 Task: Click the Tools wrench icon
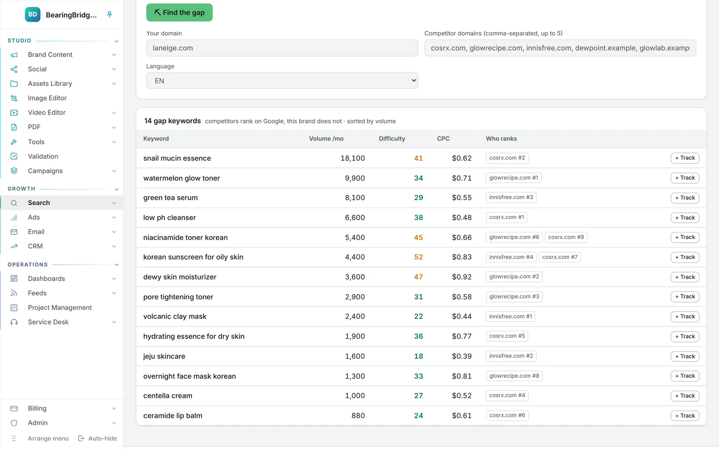[x=14, y=142]
